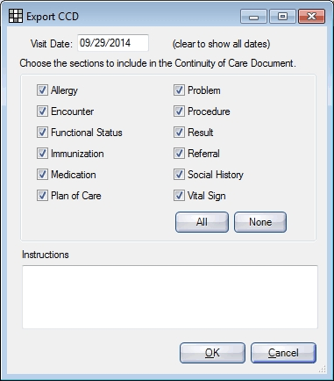Maximize the Export CCD window
Screen dimensions: 334x381
tap(282, 17)
